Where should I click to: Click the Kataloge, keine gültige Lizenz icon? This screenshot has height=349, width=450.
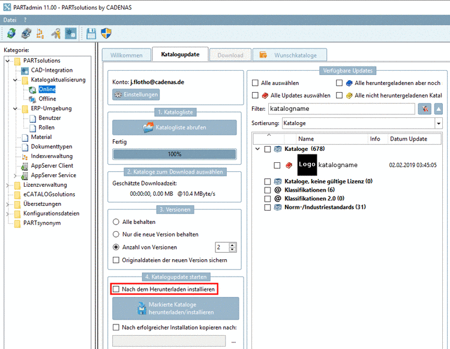pos(278,181)
